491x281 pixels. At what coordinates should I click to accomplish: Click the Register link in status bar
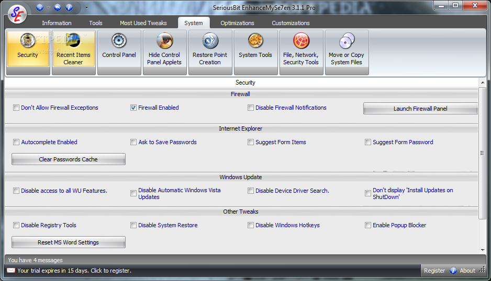tap(434, 271)
